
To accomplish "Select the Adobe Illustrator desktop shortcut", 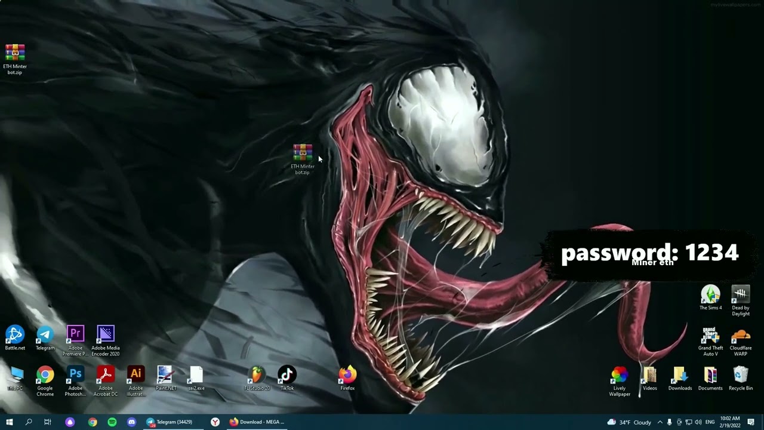I will coord(136,382).
